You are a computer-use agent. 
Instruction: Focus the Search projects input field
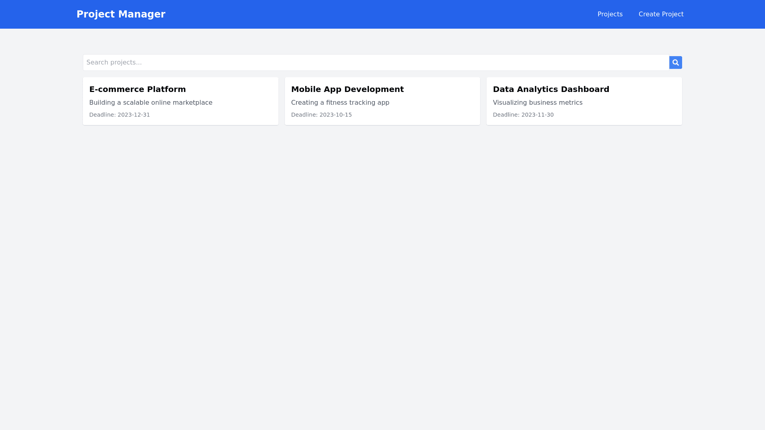pyautogui.click(x=376, y=63)
